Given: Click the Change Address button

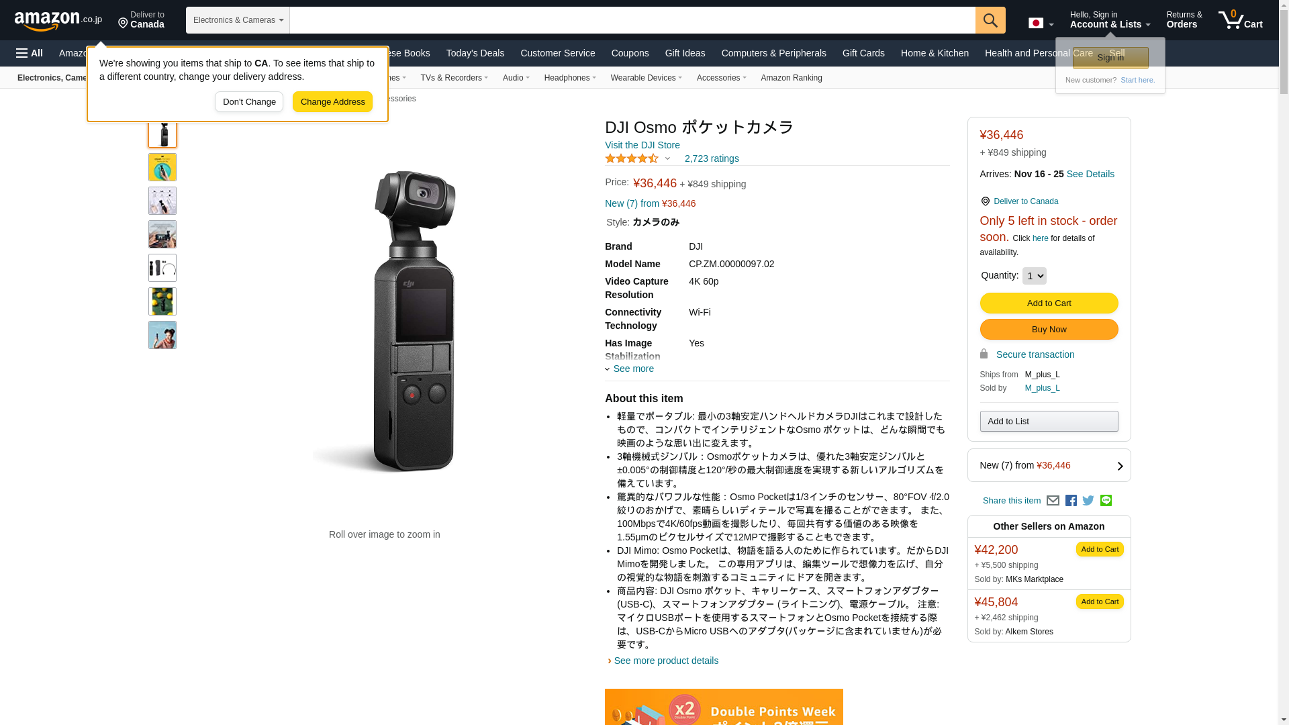Looking at the screenshot, I should pyautogui.click(x=332, y=102).
